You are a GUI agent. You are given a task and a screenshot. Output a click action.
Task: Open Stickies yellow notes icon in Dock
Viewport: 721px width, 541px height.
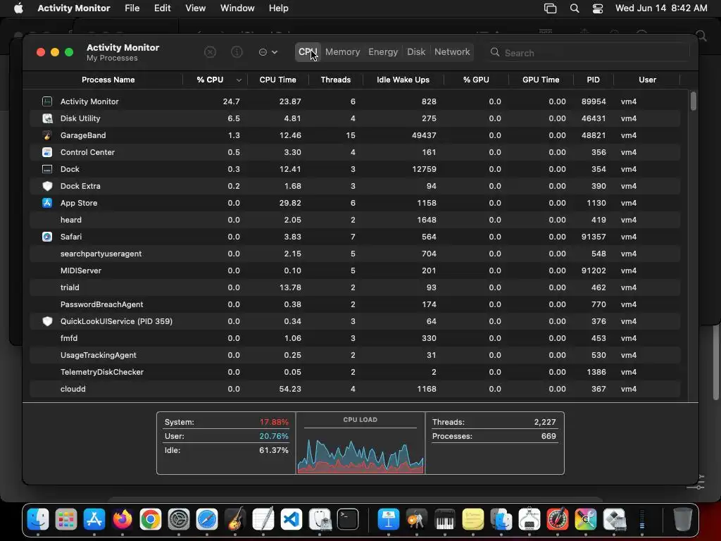coord(472,520)
